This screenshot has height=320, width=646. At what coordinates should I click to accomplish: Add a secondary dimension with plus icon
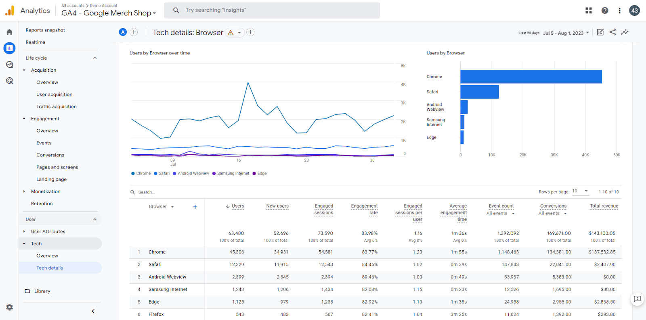click(195, 207)
